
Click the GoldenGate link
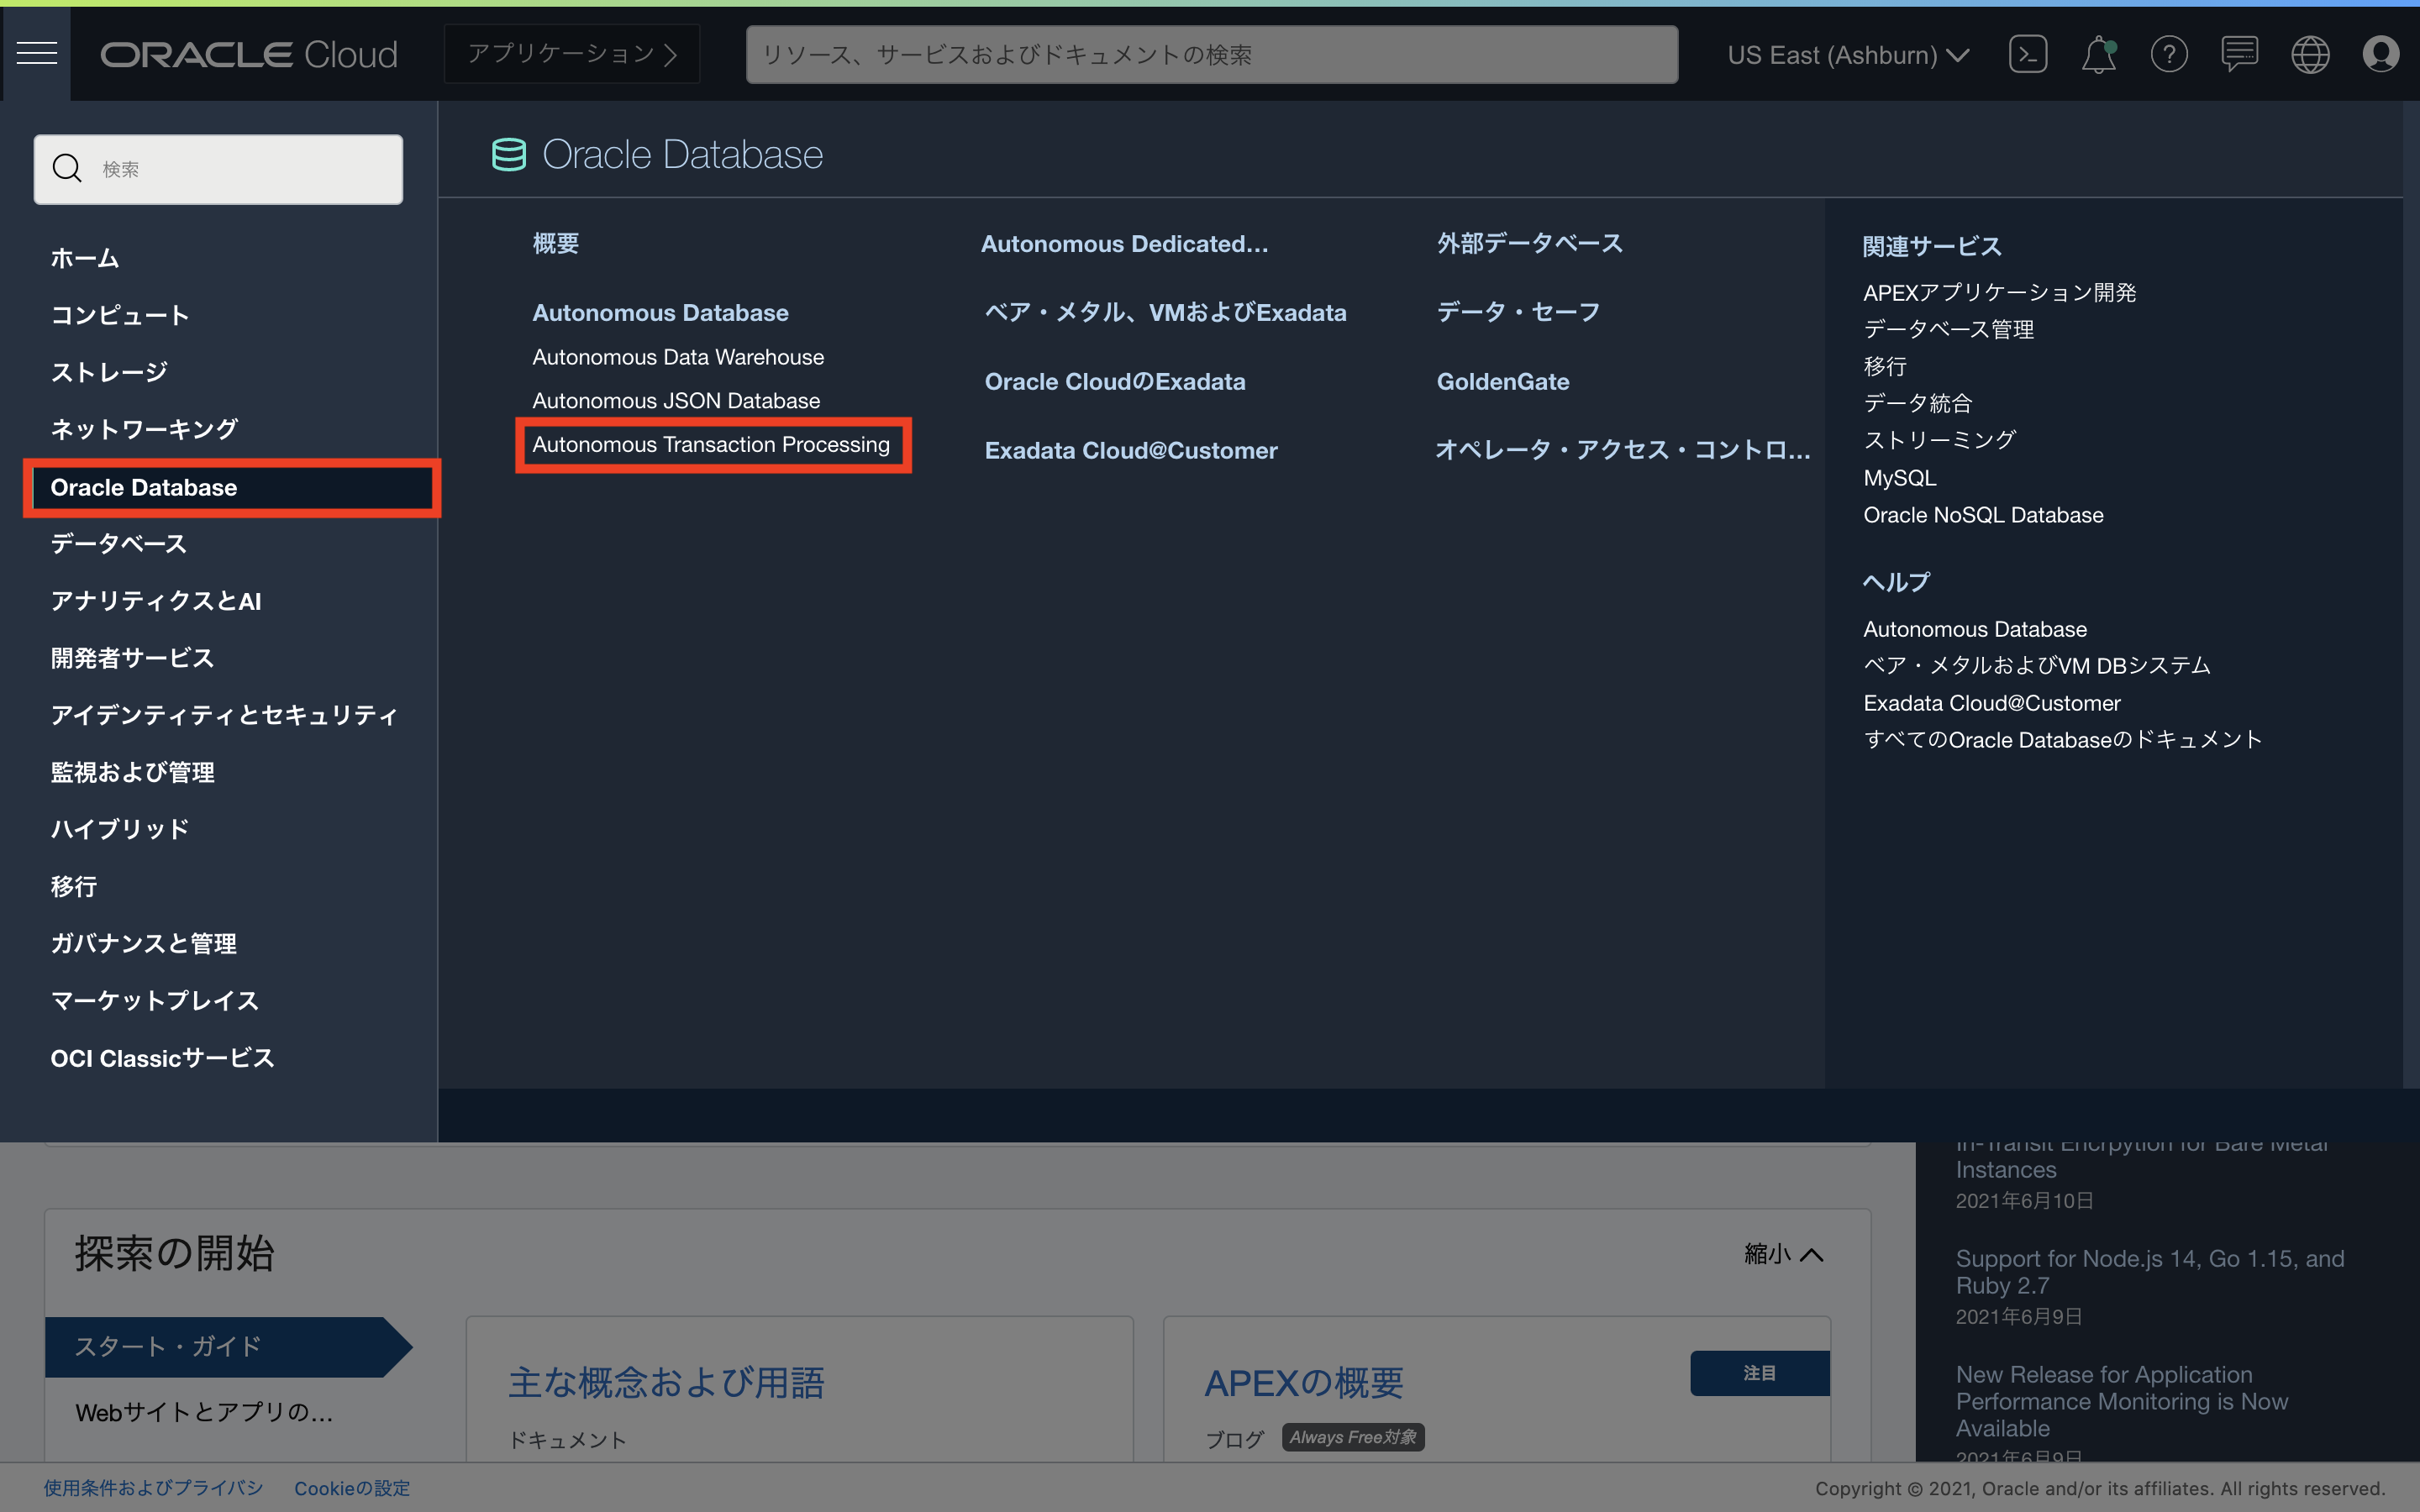tap(1502, 381)
